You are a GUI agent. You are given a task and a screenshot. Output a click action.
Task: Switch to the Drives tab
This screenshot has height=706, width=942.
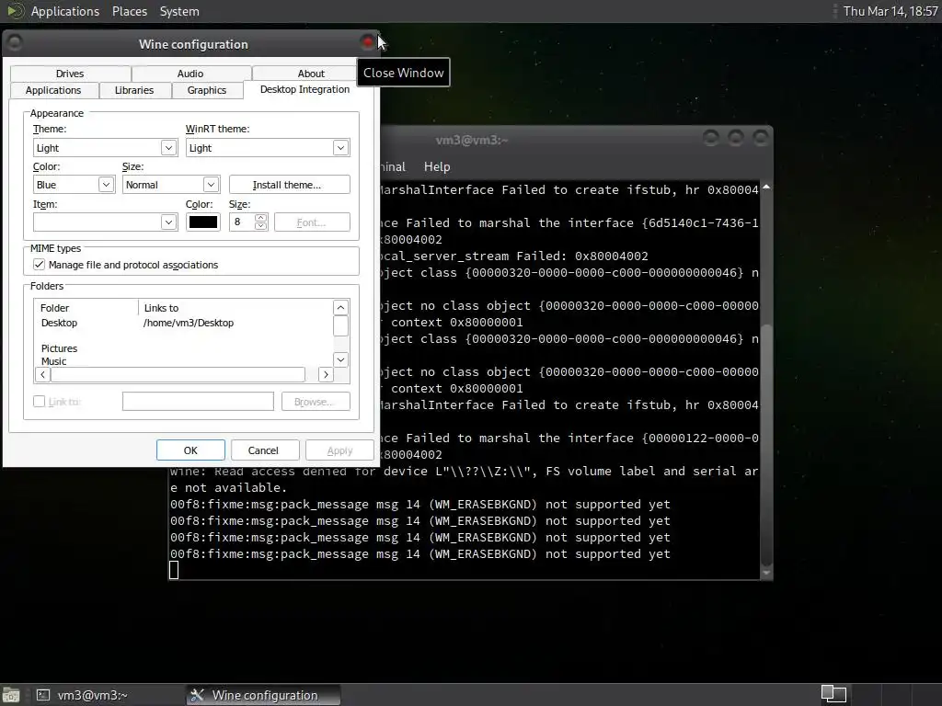(x=70, y=74)
